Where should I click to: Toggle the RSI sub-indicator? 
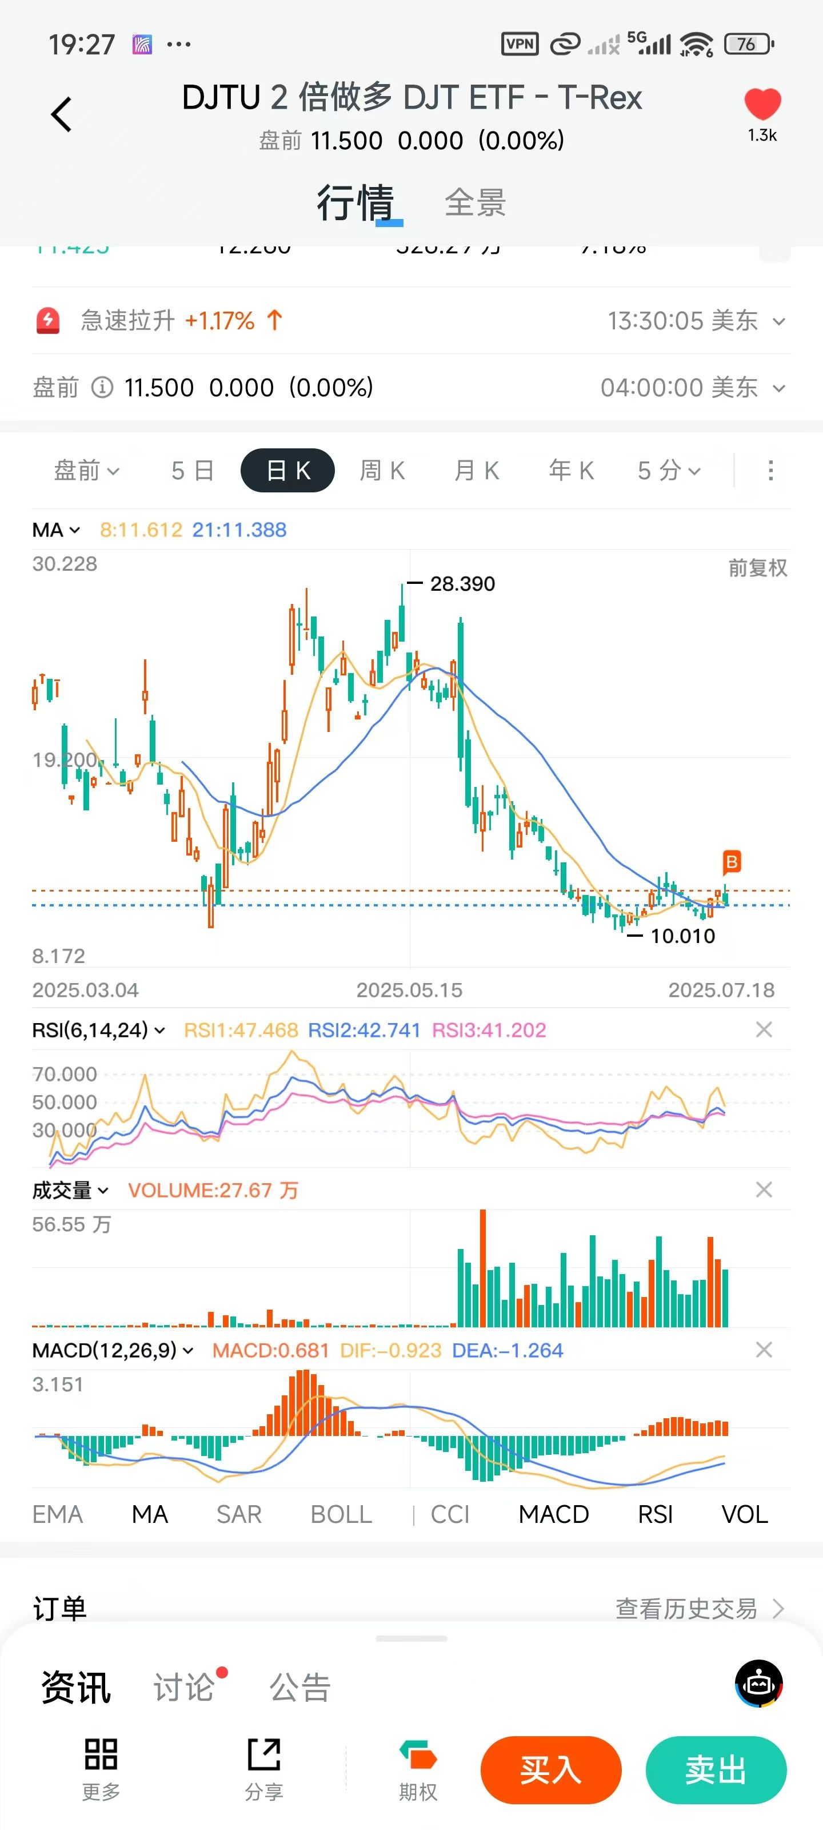(655, 1514)
